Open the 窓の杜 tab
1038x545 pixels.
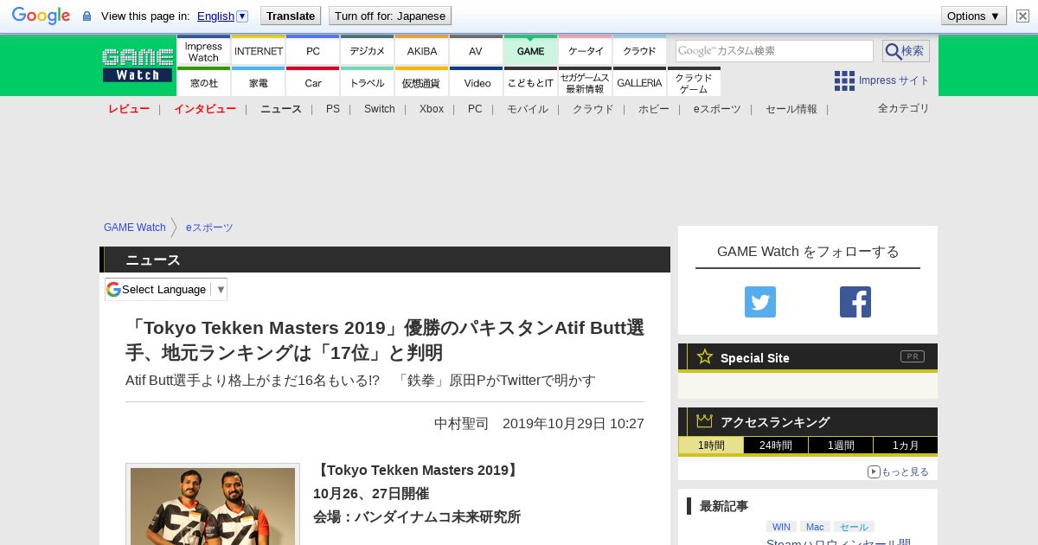(203, 82)
